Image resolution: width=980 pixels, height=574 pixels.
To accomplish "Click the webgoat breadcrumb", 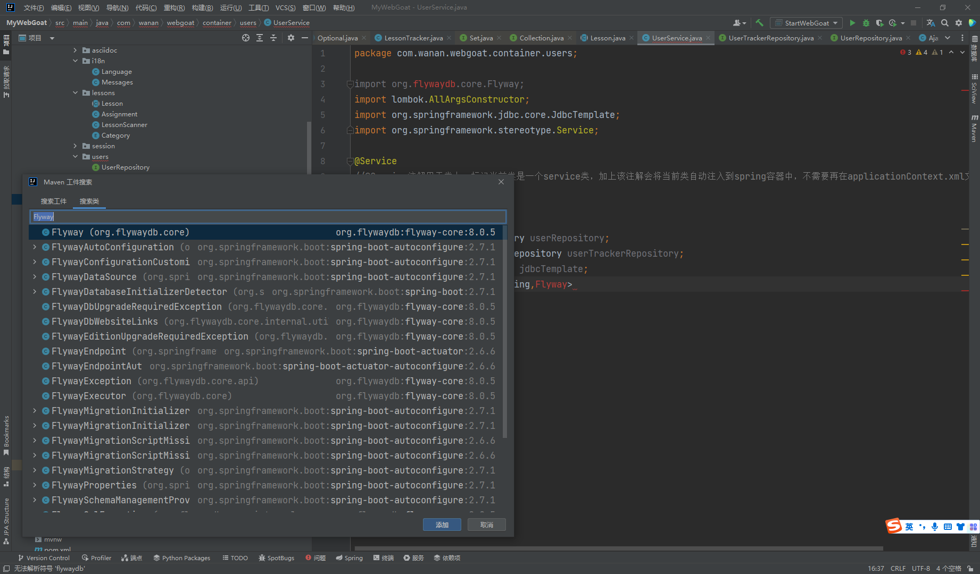I will (180, 23).
